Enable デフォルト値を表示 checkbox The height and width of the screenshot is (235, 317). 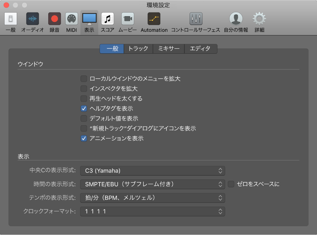point(84,118)
